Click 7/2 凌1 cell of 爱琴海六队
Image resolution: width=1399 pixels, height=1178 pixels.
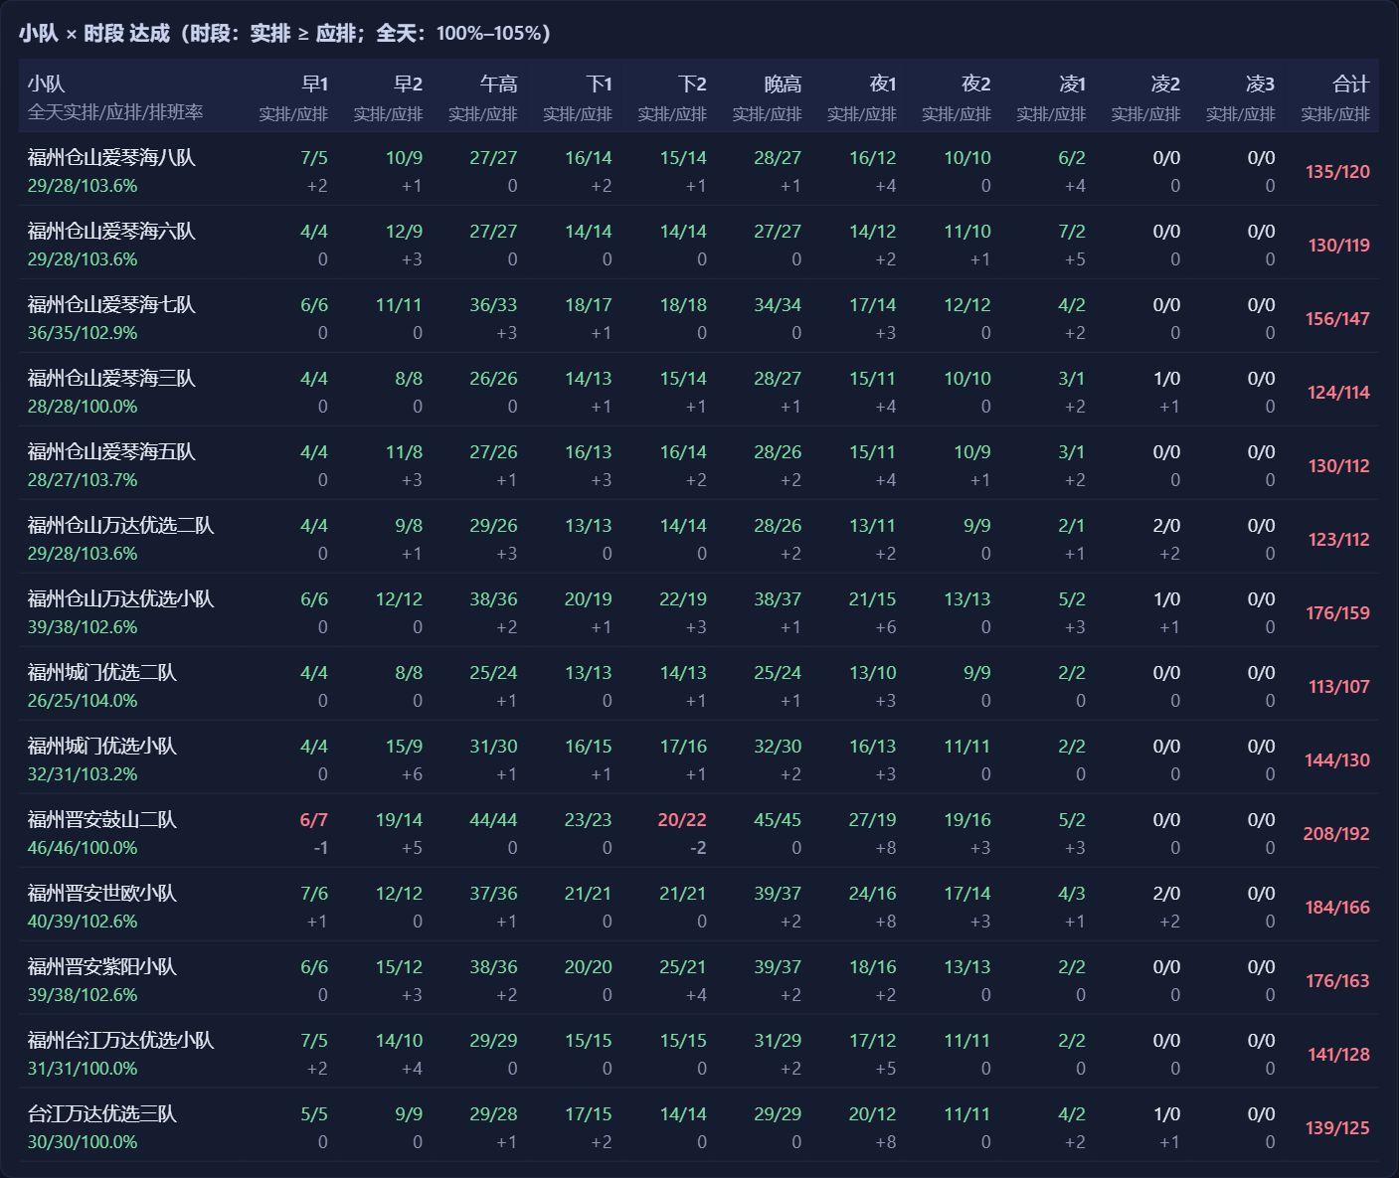pos(1072,232)
